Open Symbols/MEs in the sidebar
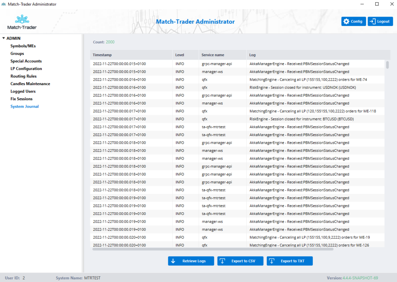The width and height of the screenshot is (397, 282). (x=23, y=46)
